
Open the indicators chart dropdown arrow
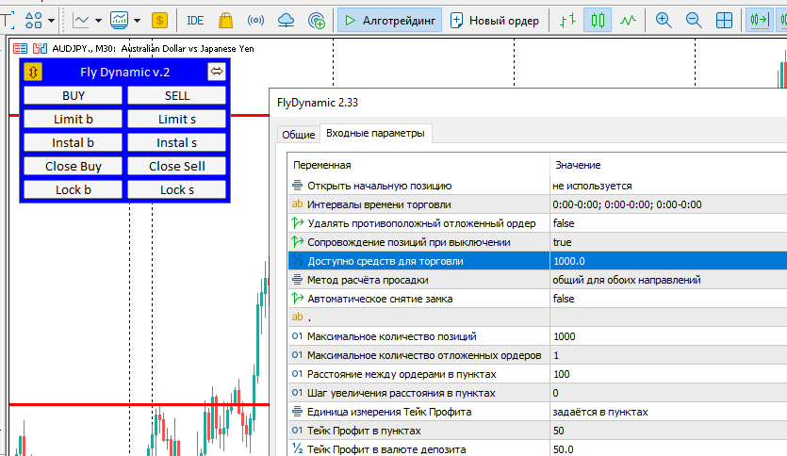(137, 20)
